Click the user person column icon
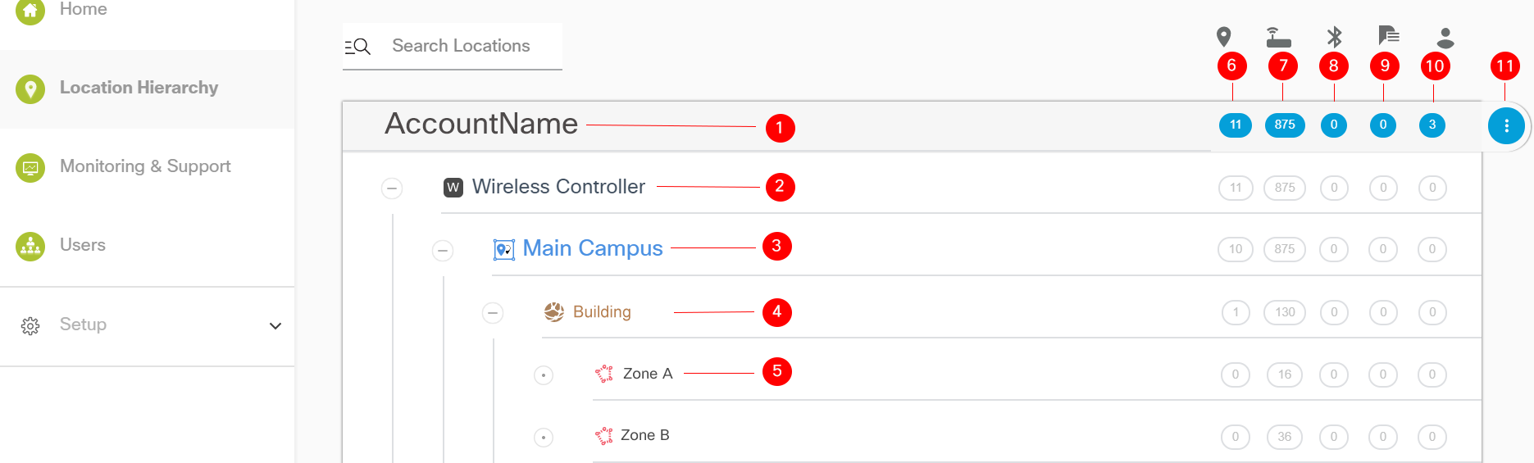 1445,38
